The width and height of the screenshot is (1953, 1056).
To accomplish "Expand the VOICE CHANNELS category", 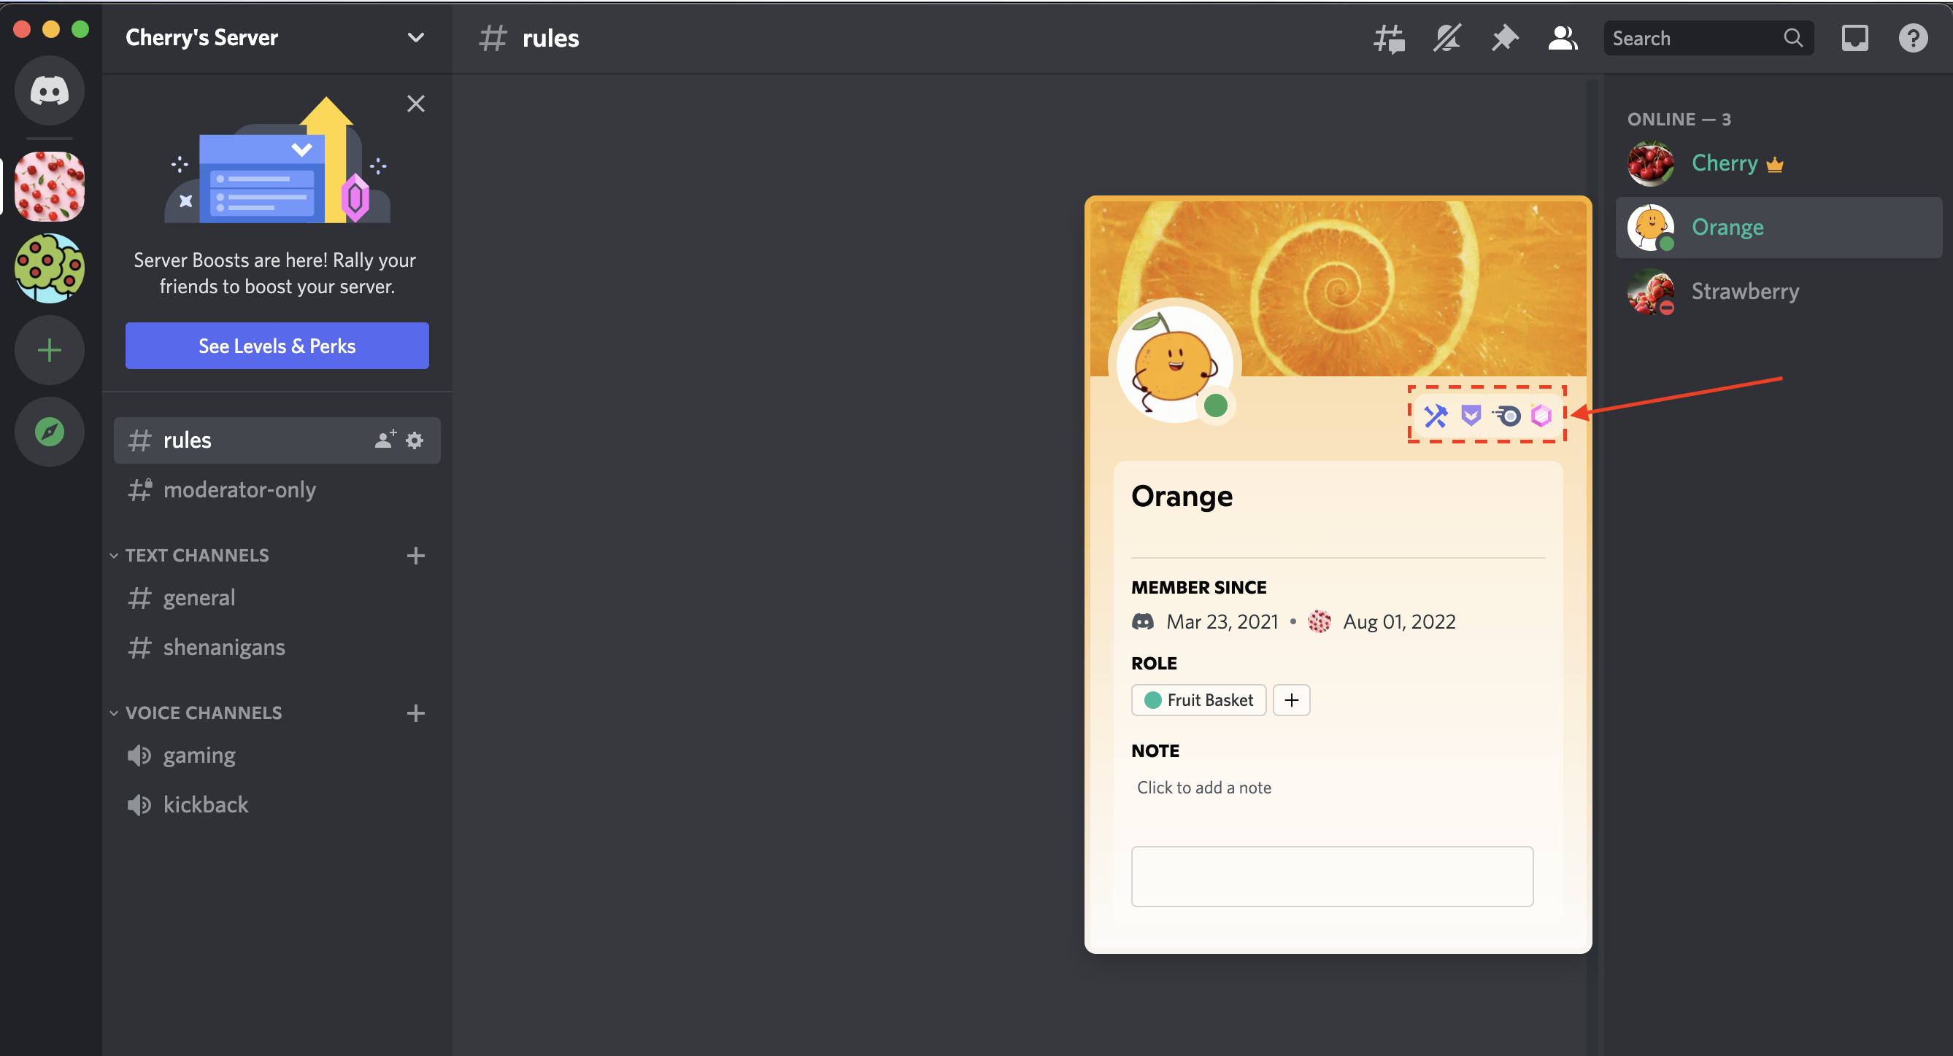I will [x=115, y=711].
